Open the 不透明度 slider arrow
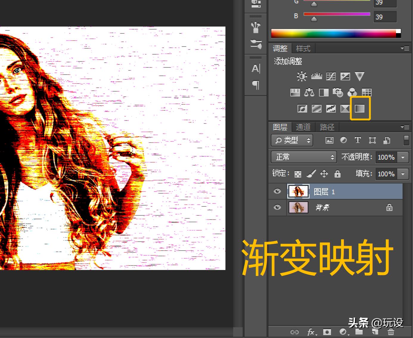Image resolution: width=413 pixels, height=338 pixels. tap(403, 157)
